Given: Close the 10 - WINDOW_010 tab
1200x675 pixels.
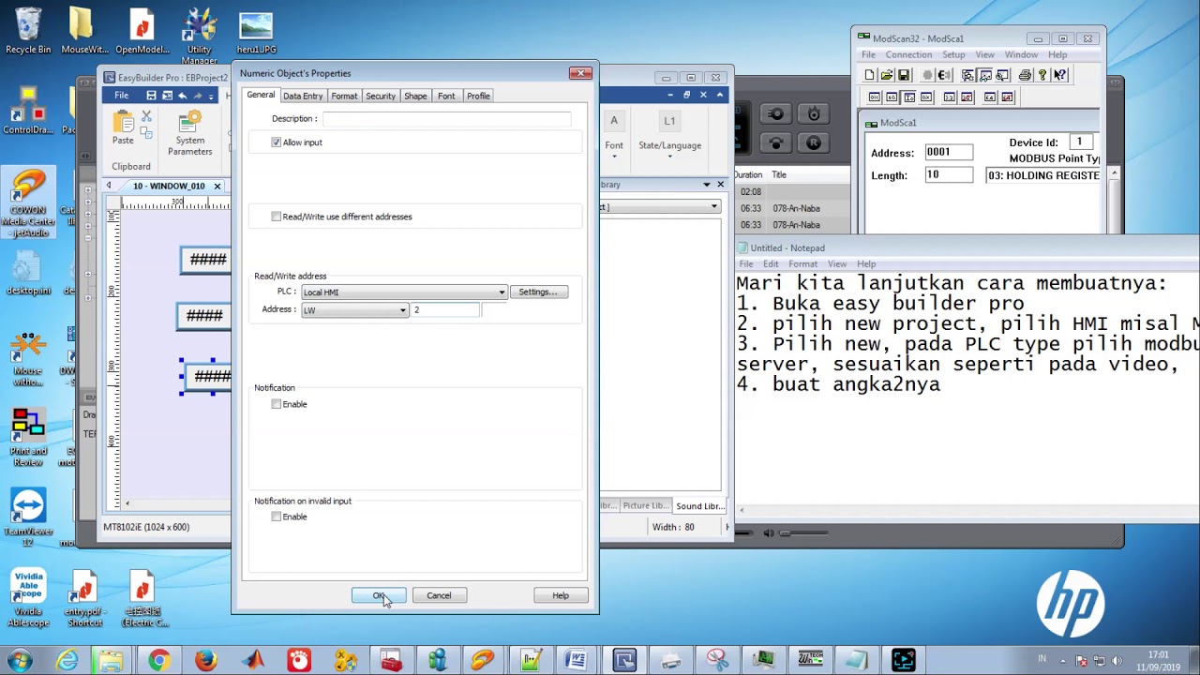Looking at the screenshot, I should tap(217, 186).
